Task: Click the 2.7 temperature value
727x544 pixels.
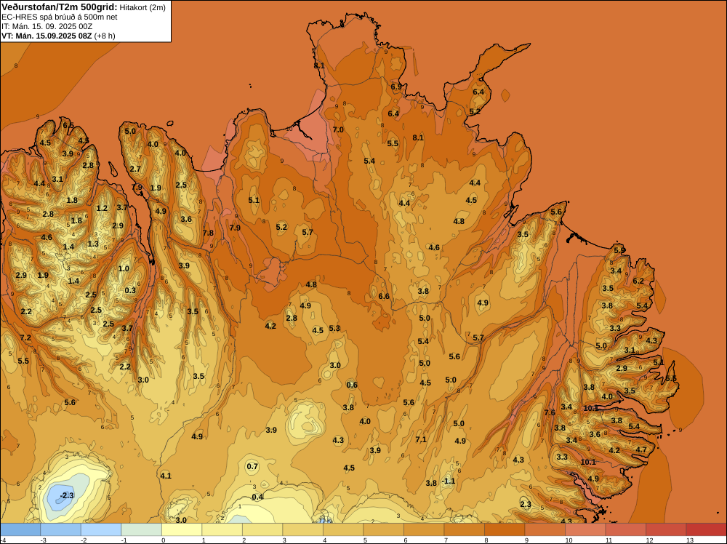Action: point(135,169)
